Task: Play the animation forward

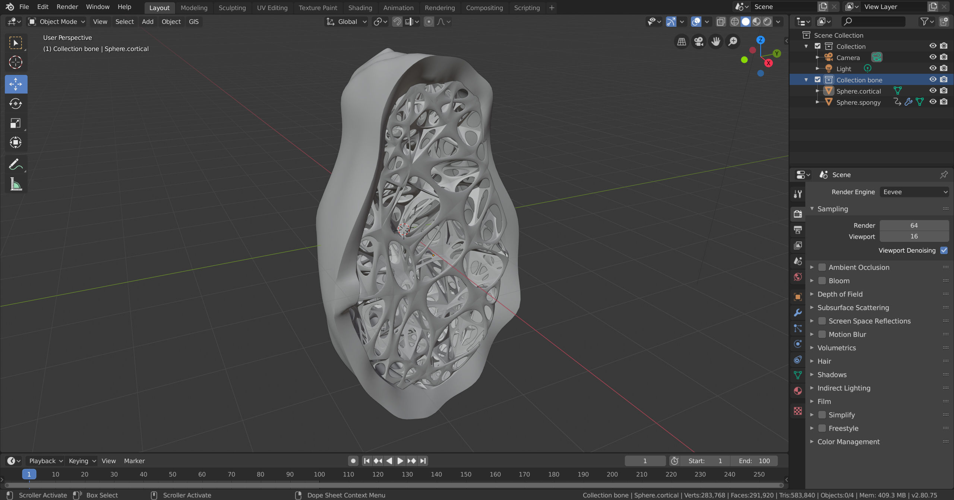Action: (x=400, y=461)
